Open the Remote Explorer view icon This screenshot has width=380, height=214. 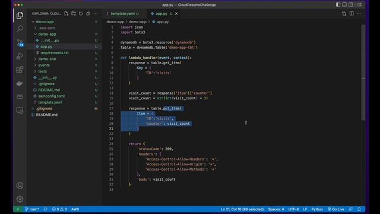pos(20,110)
